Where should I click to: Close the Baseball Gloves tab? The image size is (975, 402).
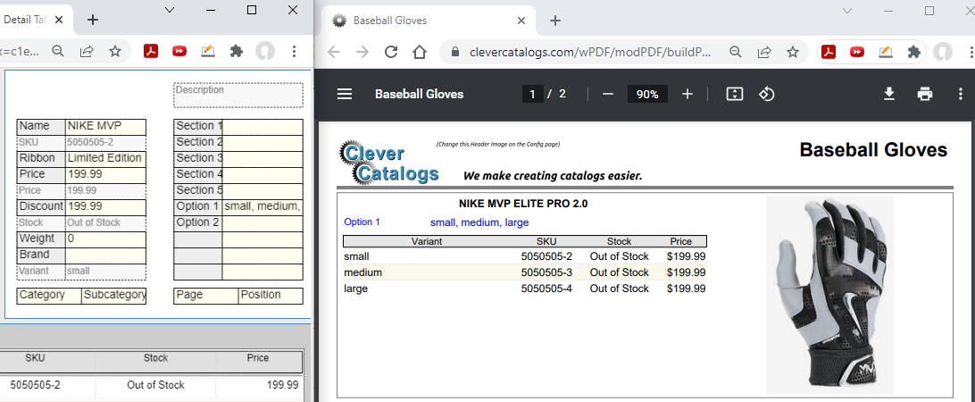[x=522, y=21]
